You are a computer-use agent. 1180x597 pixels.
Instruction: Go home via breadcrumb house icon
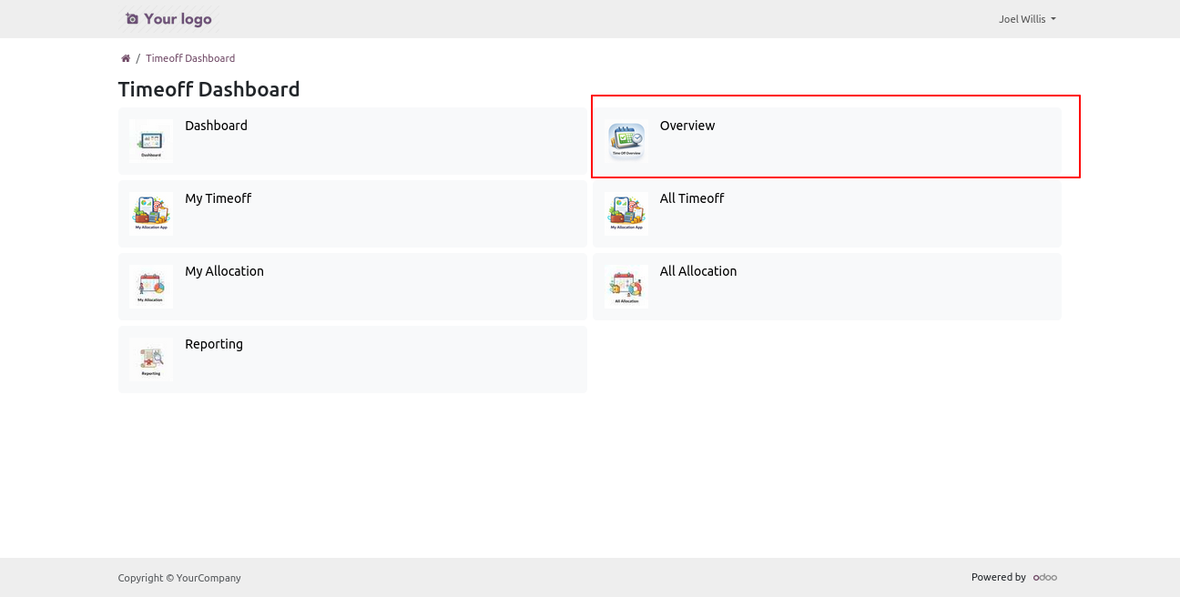126,58
